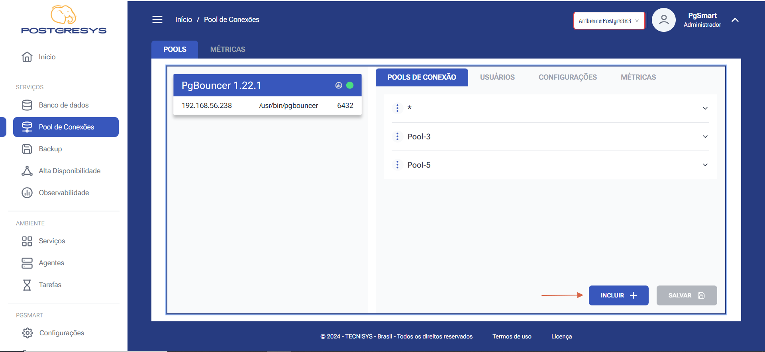765x352 pixels.
Task: Click Pool de Conexões breadcrumb
Action: coord(231,20)
